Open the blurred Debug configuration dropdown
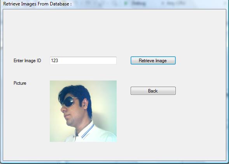This screenshot has height=164, width=229. 138,3
